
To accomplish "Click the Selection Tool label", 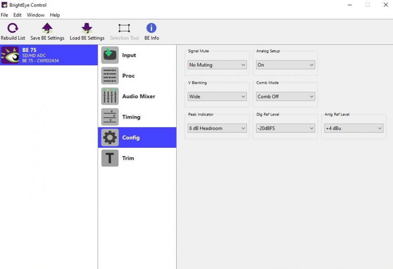I will pos(125,38).
